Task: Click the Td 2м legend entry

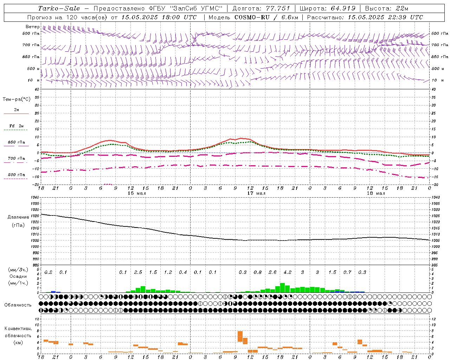Action: pyautogui.click(x=17, y=126)
